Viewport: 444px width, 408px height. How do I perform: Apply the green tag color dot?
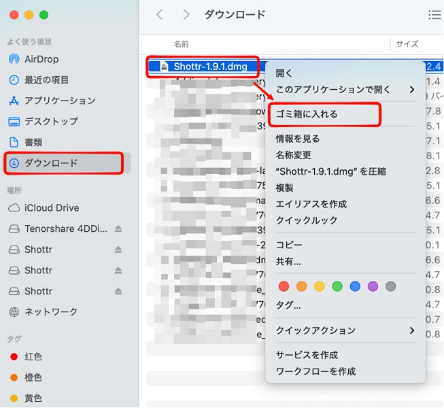(337, 286)
